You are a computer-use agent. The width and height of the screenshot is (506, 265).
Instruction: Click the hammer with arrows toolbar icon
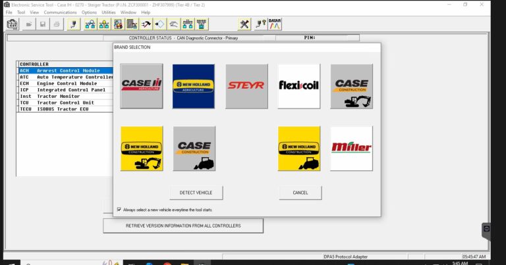pos(146,24)
